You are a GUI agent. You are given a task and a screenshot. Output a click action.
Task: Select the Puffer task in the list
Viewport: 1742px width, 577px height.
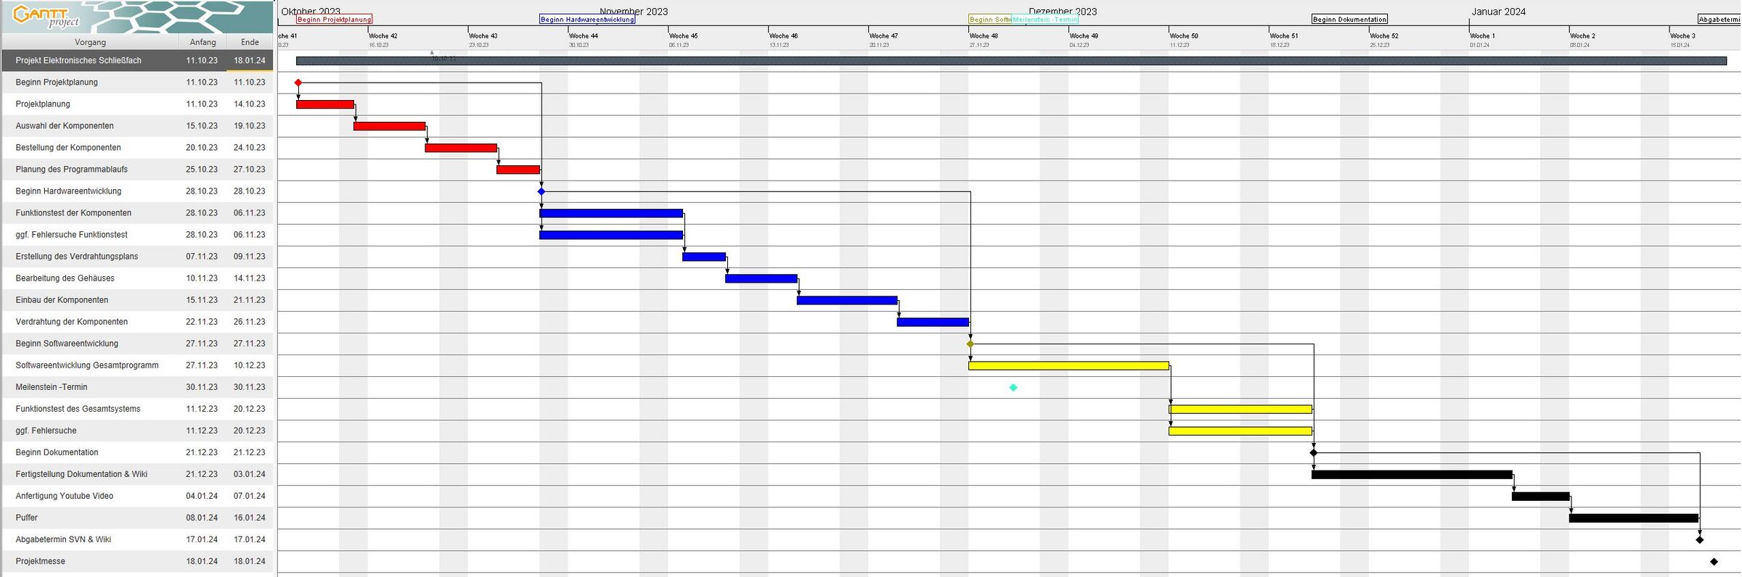[x=27, y=518]
